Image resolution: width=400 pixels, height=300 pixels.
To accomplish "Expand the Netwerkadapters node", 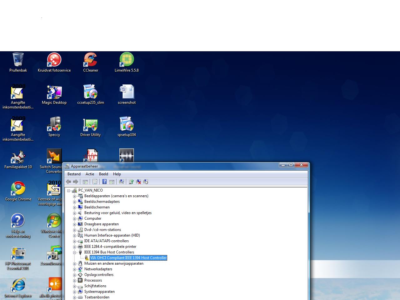I will pyautogui.click(x=75, y=269).
